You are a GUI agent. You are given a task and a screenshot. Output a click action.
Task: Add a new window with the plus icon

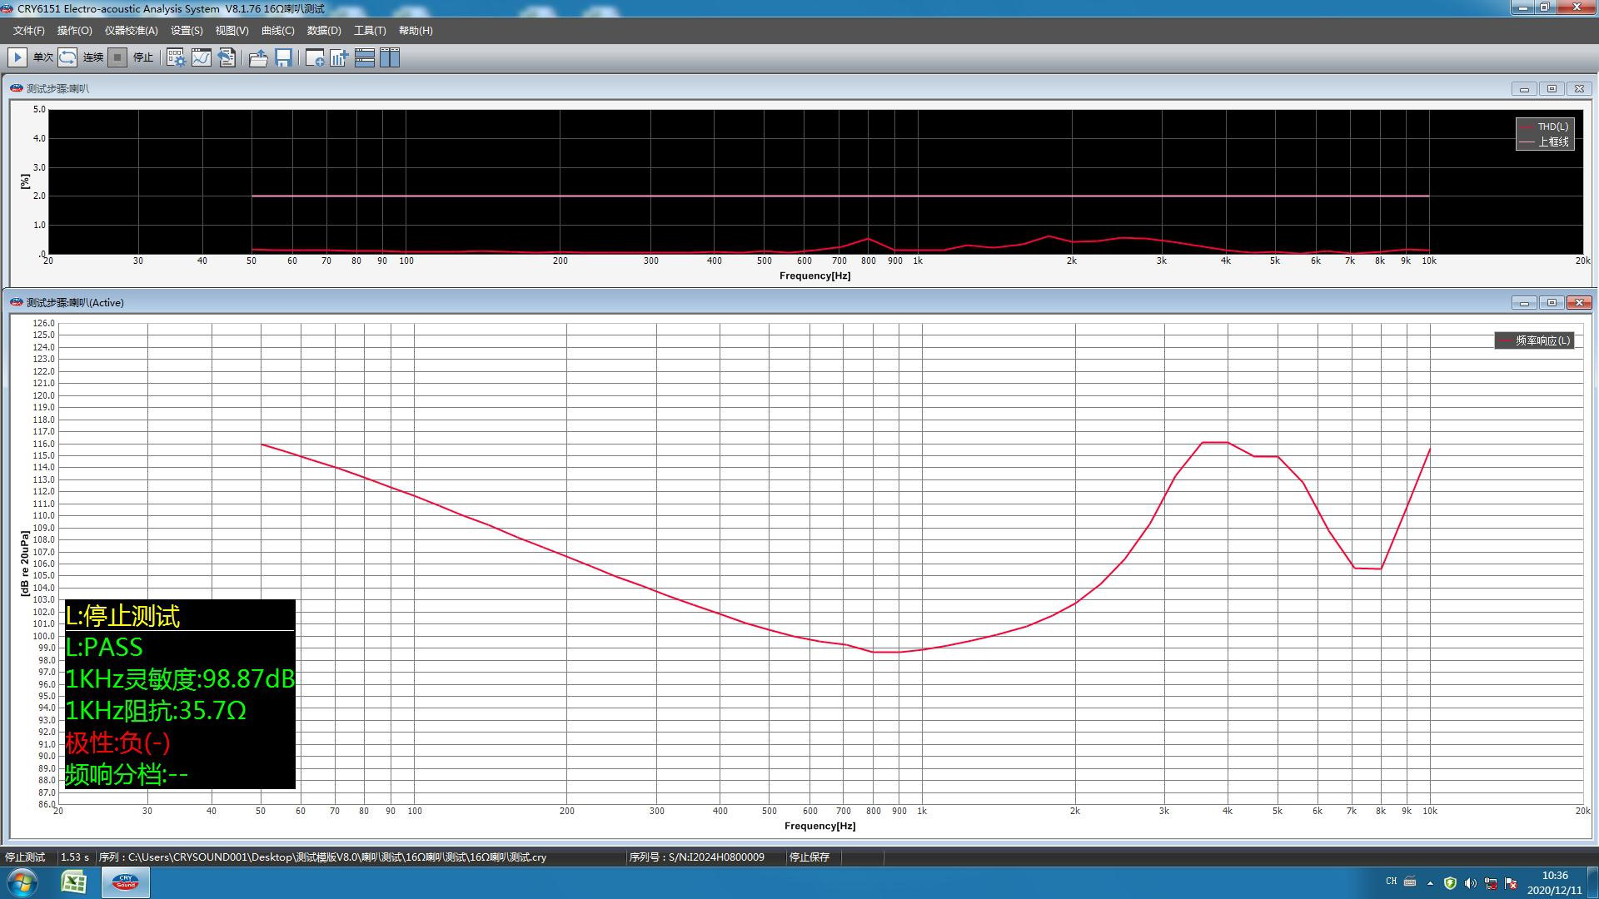coord(315,57)
